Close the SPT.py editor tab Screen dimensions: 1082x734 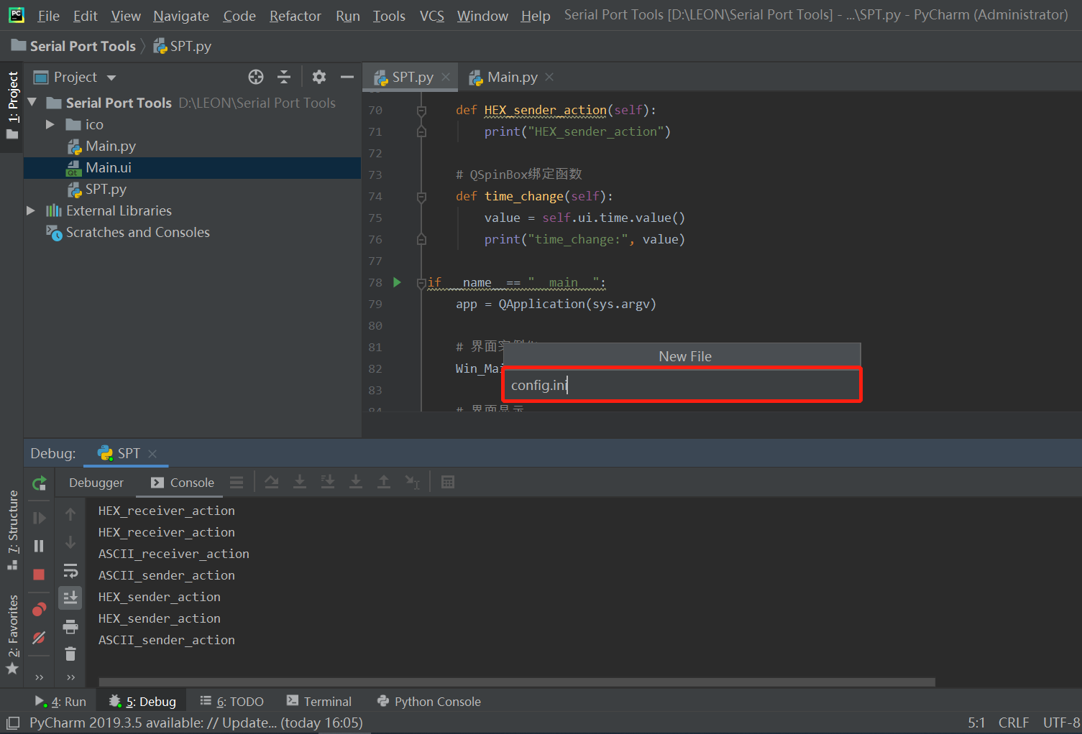pos(446,77)
